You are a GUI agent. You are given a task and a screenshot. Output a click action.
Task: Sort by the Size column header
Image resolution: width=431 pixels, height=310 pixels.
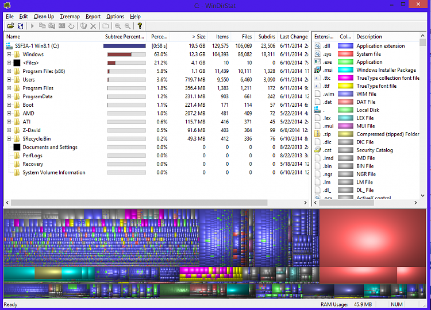[x=189, y=37]
